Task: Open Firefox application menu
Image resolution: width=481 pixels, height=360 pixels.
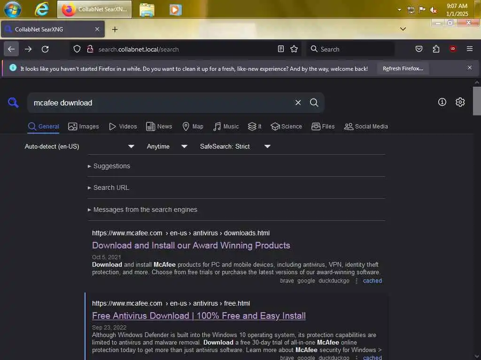Action: pos(469,49)
